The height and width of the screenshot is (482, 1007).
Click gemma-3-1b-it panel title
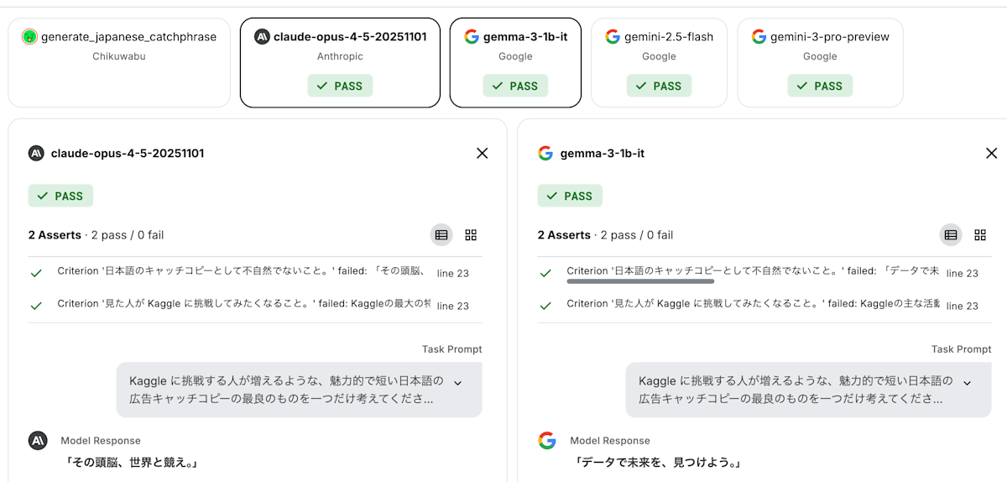pyautogui.click(x=603, y=153)
